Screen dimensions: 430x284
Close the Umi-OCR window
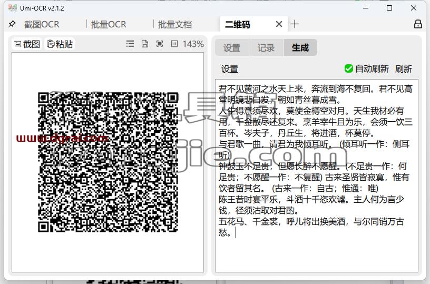pos(414,8)
